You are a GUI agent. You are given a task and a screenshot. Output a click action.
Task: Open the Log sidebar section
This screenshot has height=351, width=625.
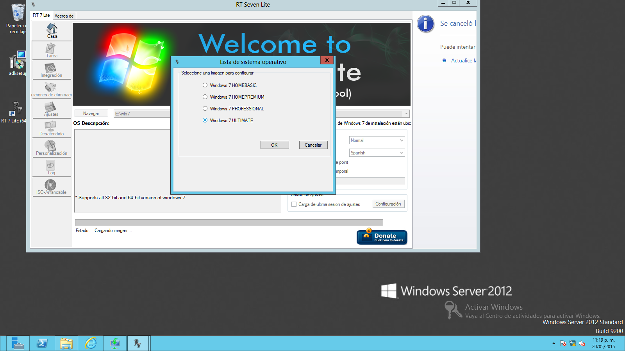click(x=52, y=167)
